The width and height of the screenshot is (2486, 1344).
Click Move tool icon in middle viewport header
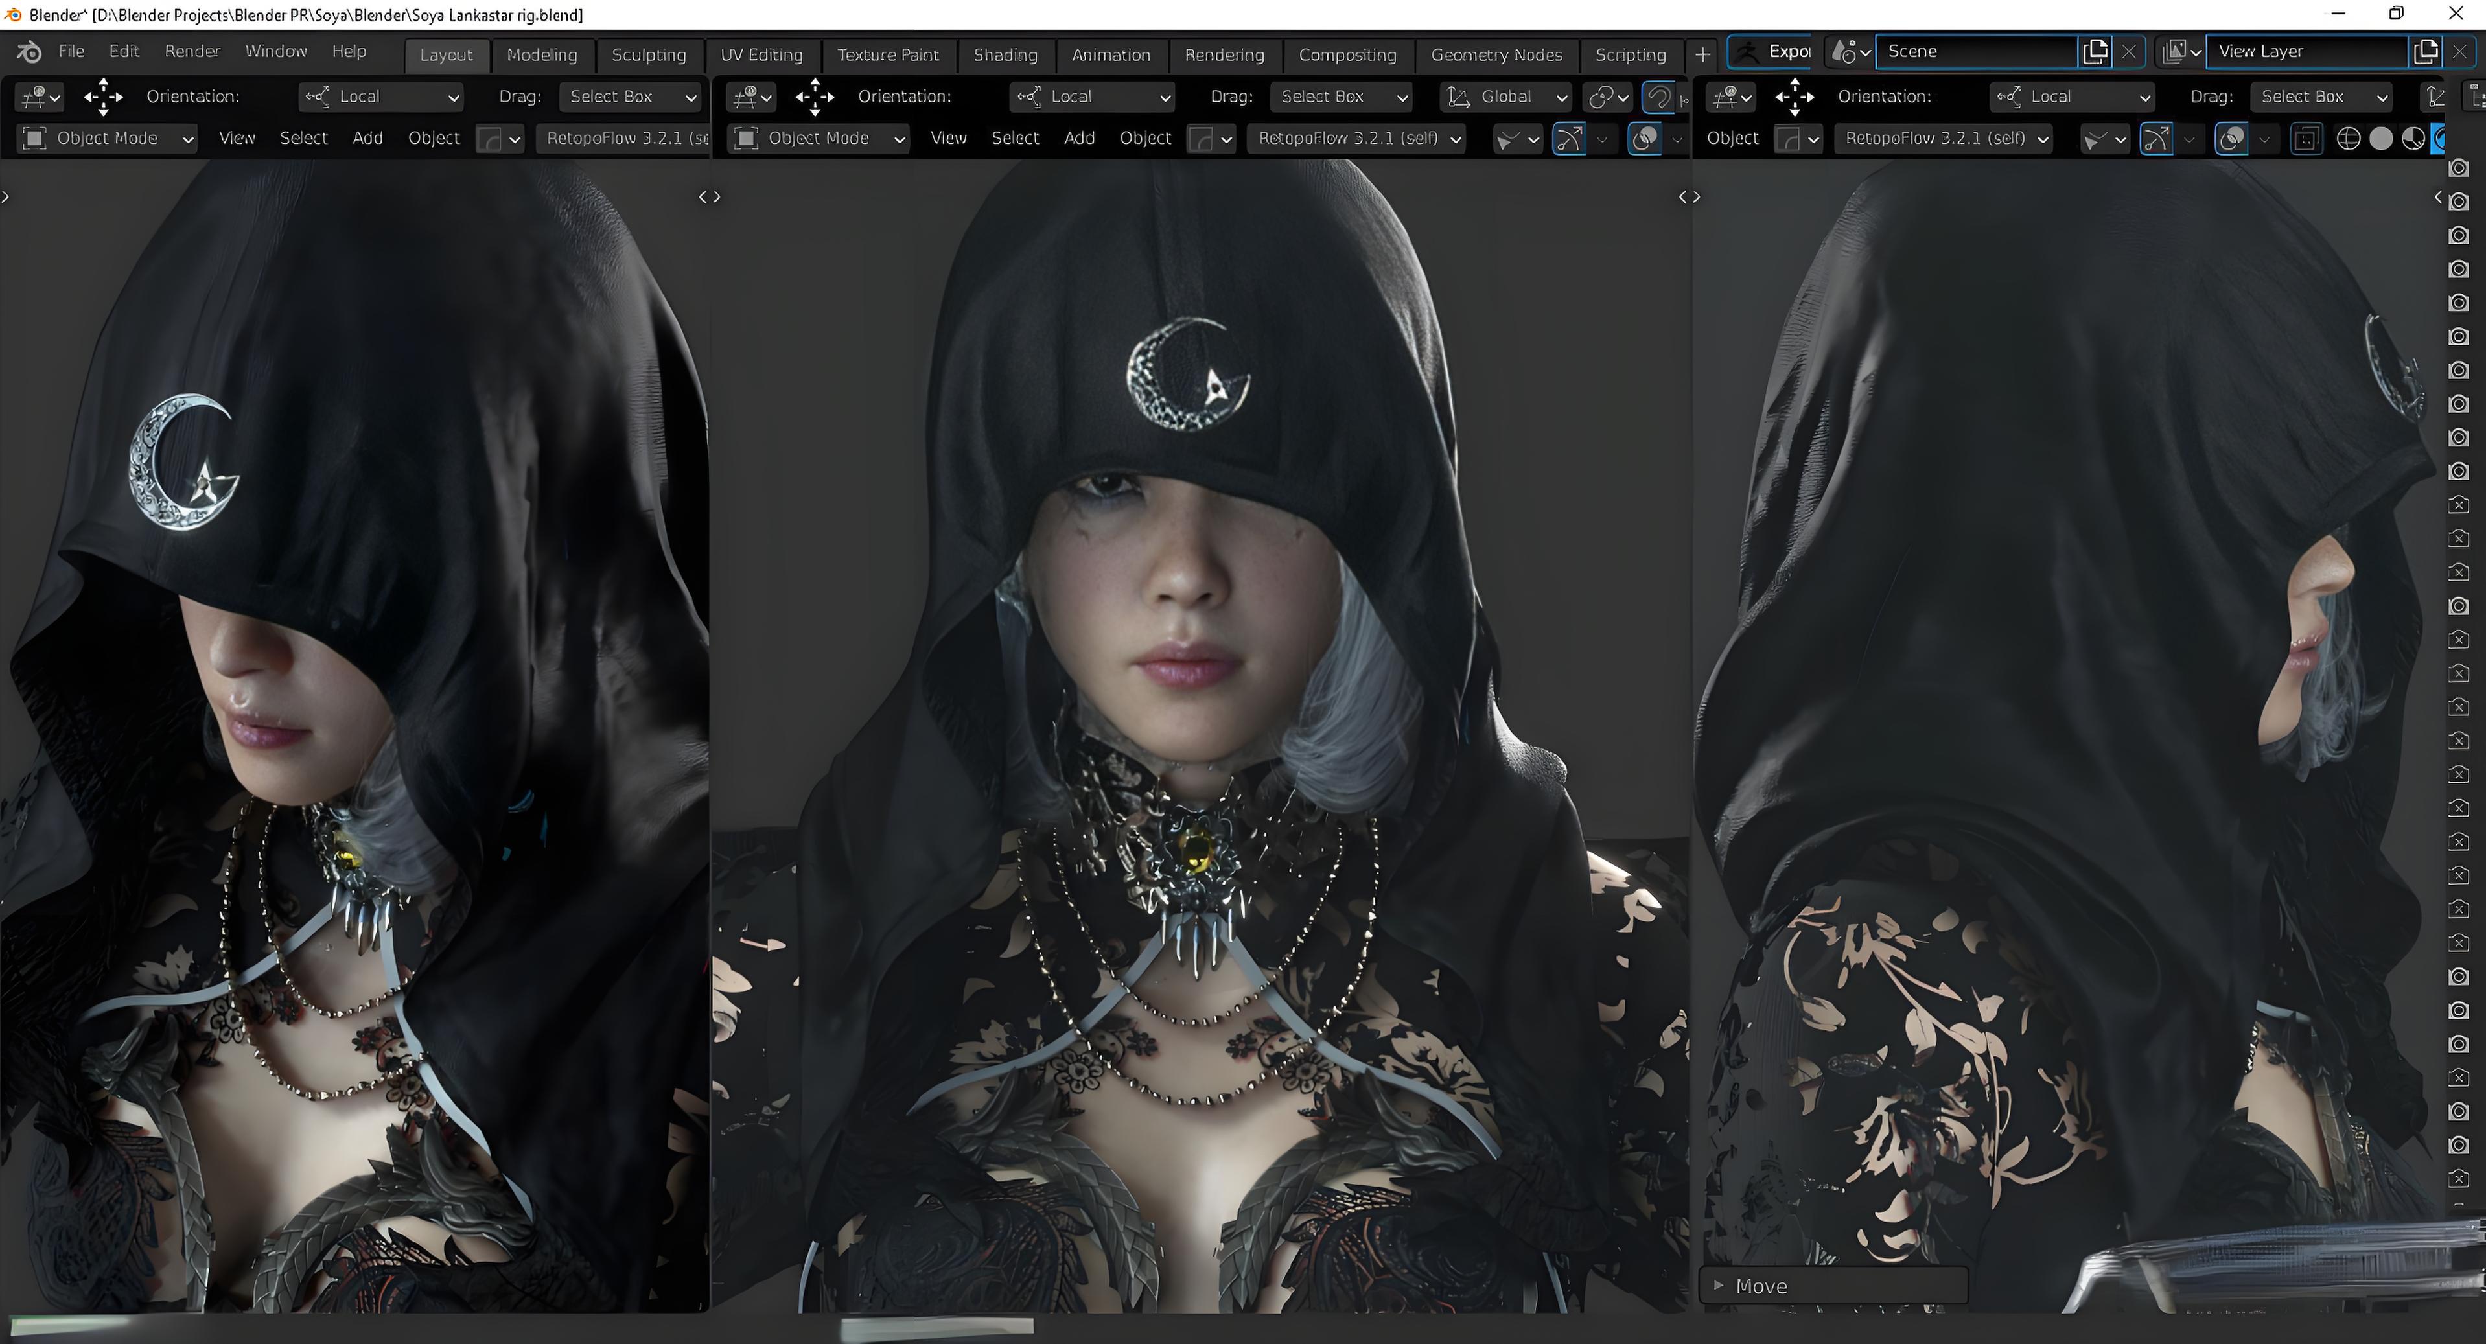(x=815, y=97)
